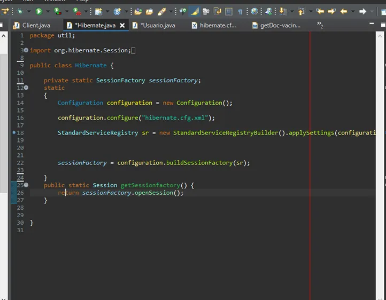This screenshot has height=300, width=386.
Task: Click the Forward navigation white arrow
Action: tap(362, 11)
